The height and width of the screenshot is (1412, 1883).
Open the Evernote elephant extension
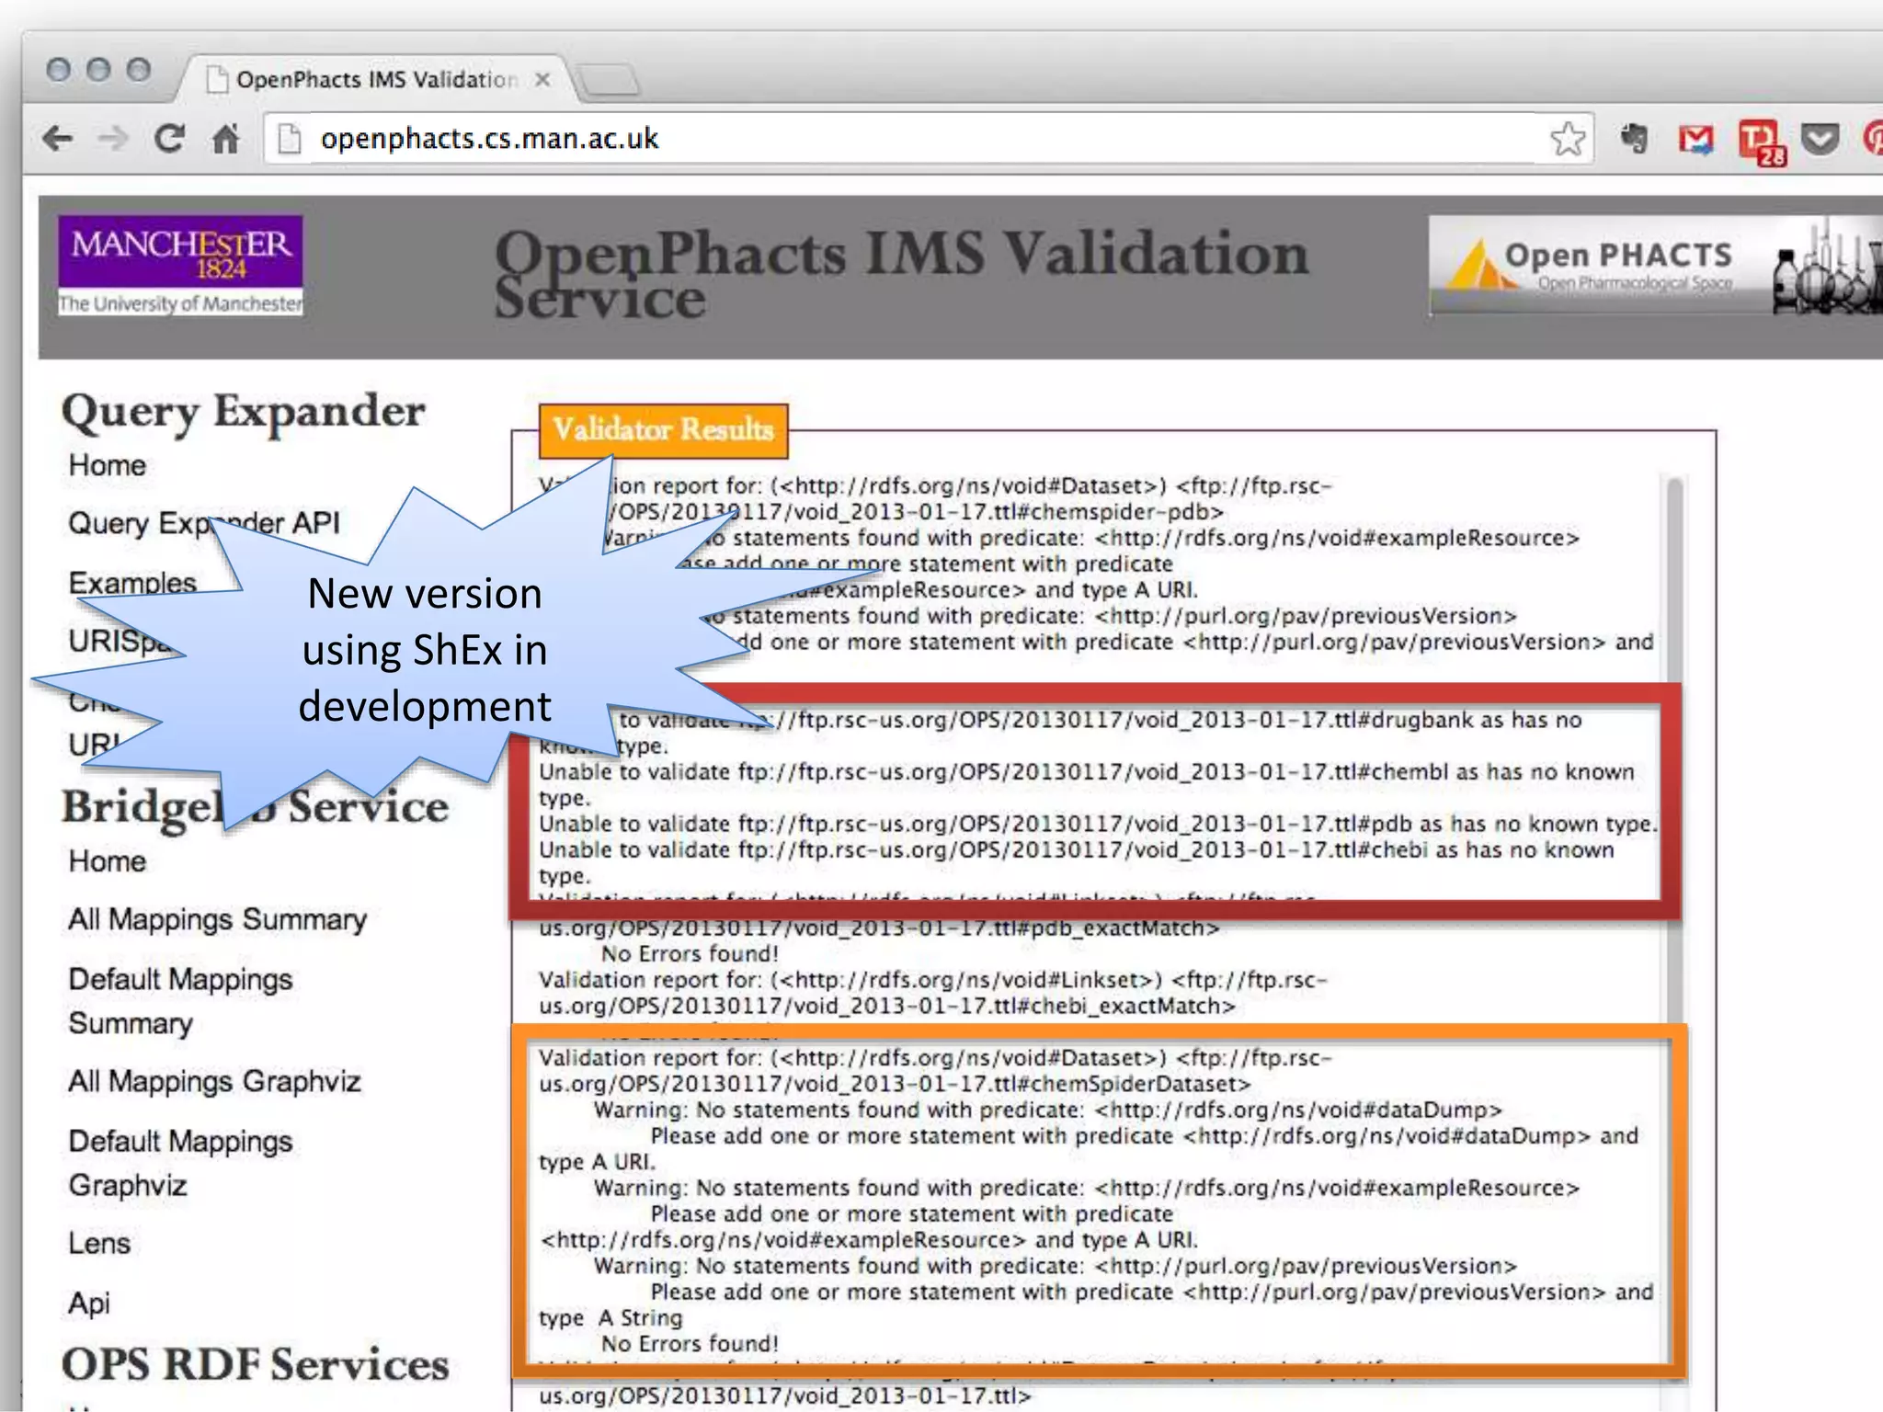1634,139
